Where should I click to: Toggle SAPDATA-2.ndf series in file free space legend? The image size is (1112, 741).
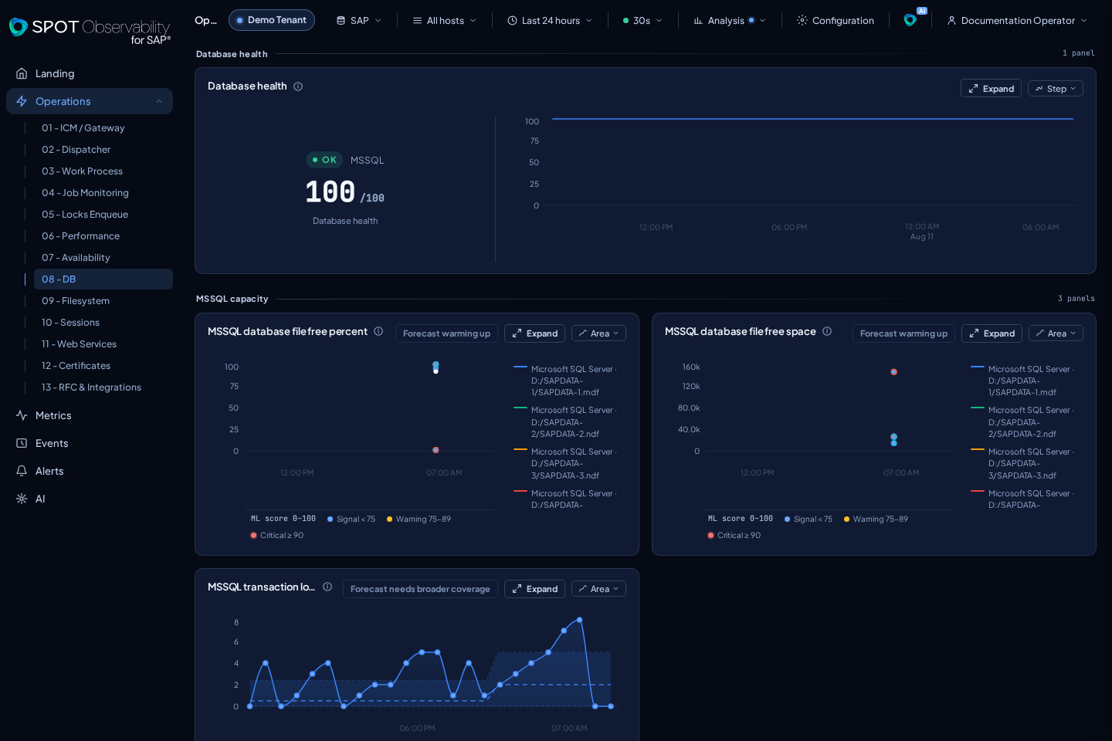pos(1023,422)
